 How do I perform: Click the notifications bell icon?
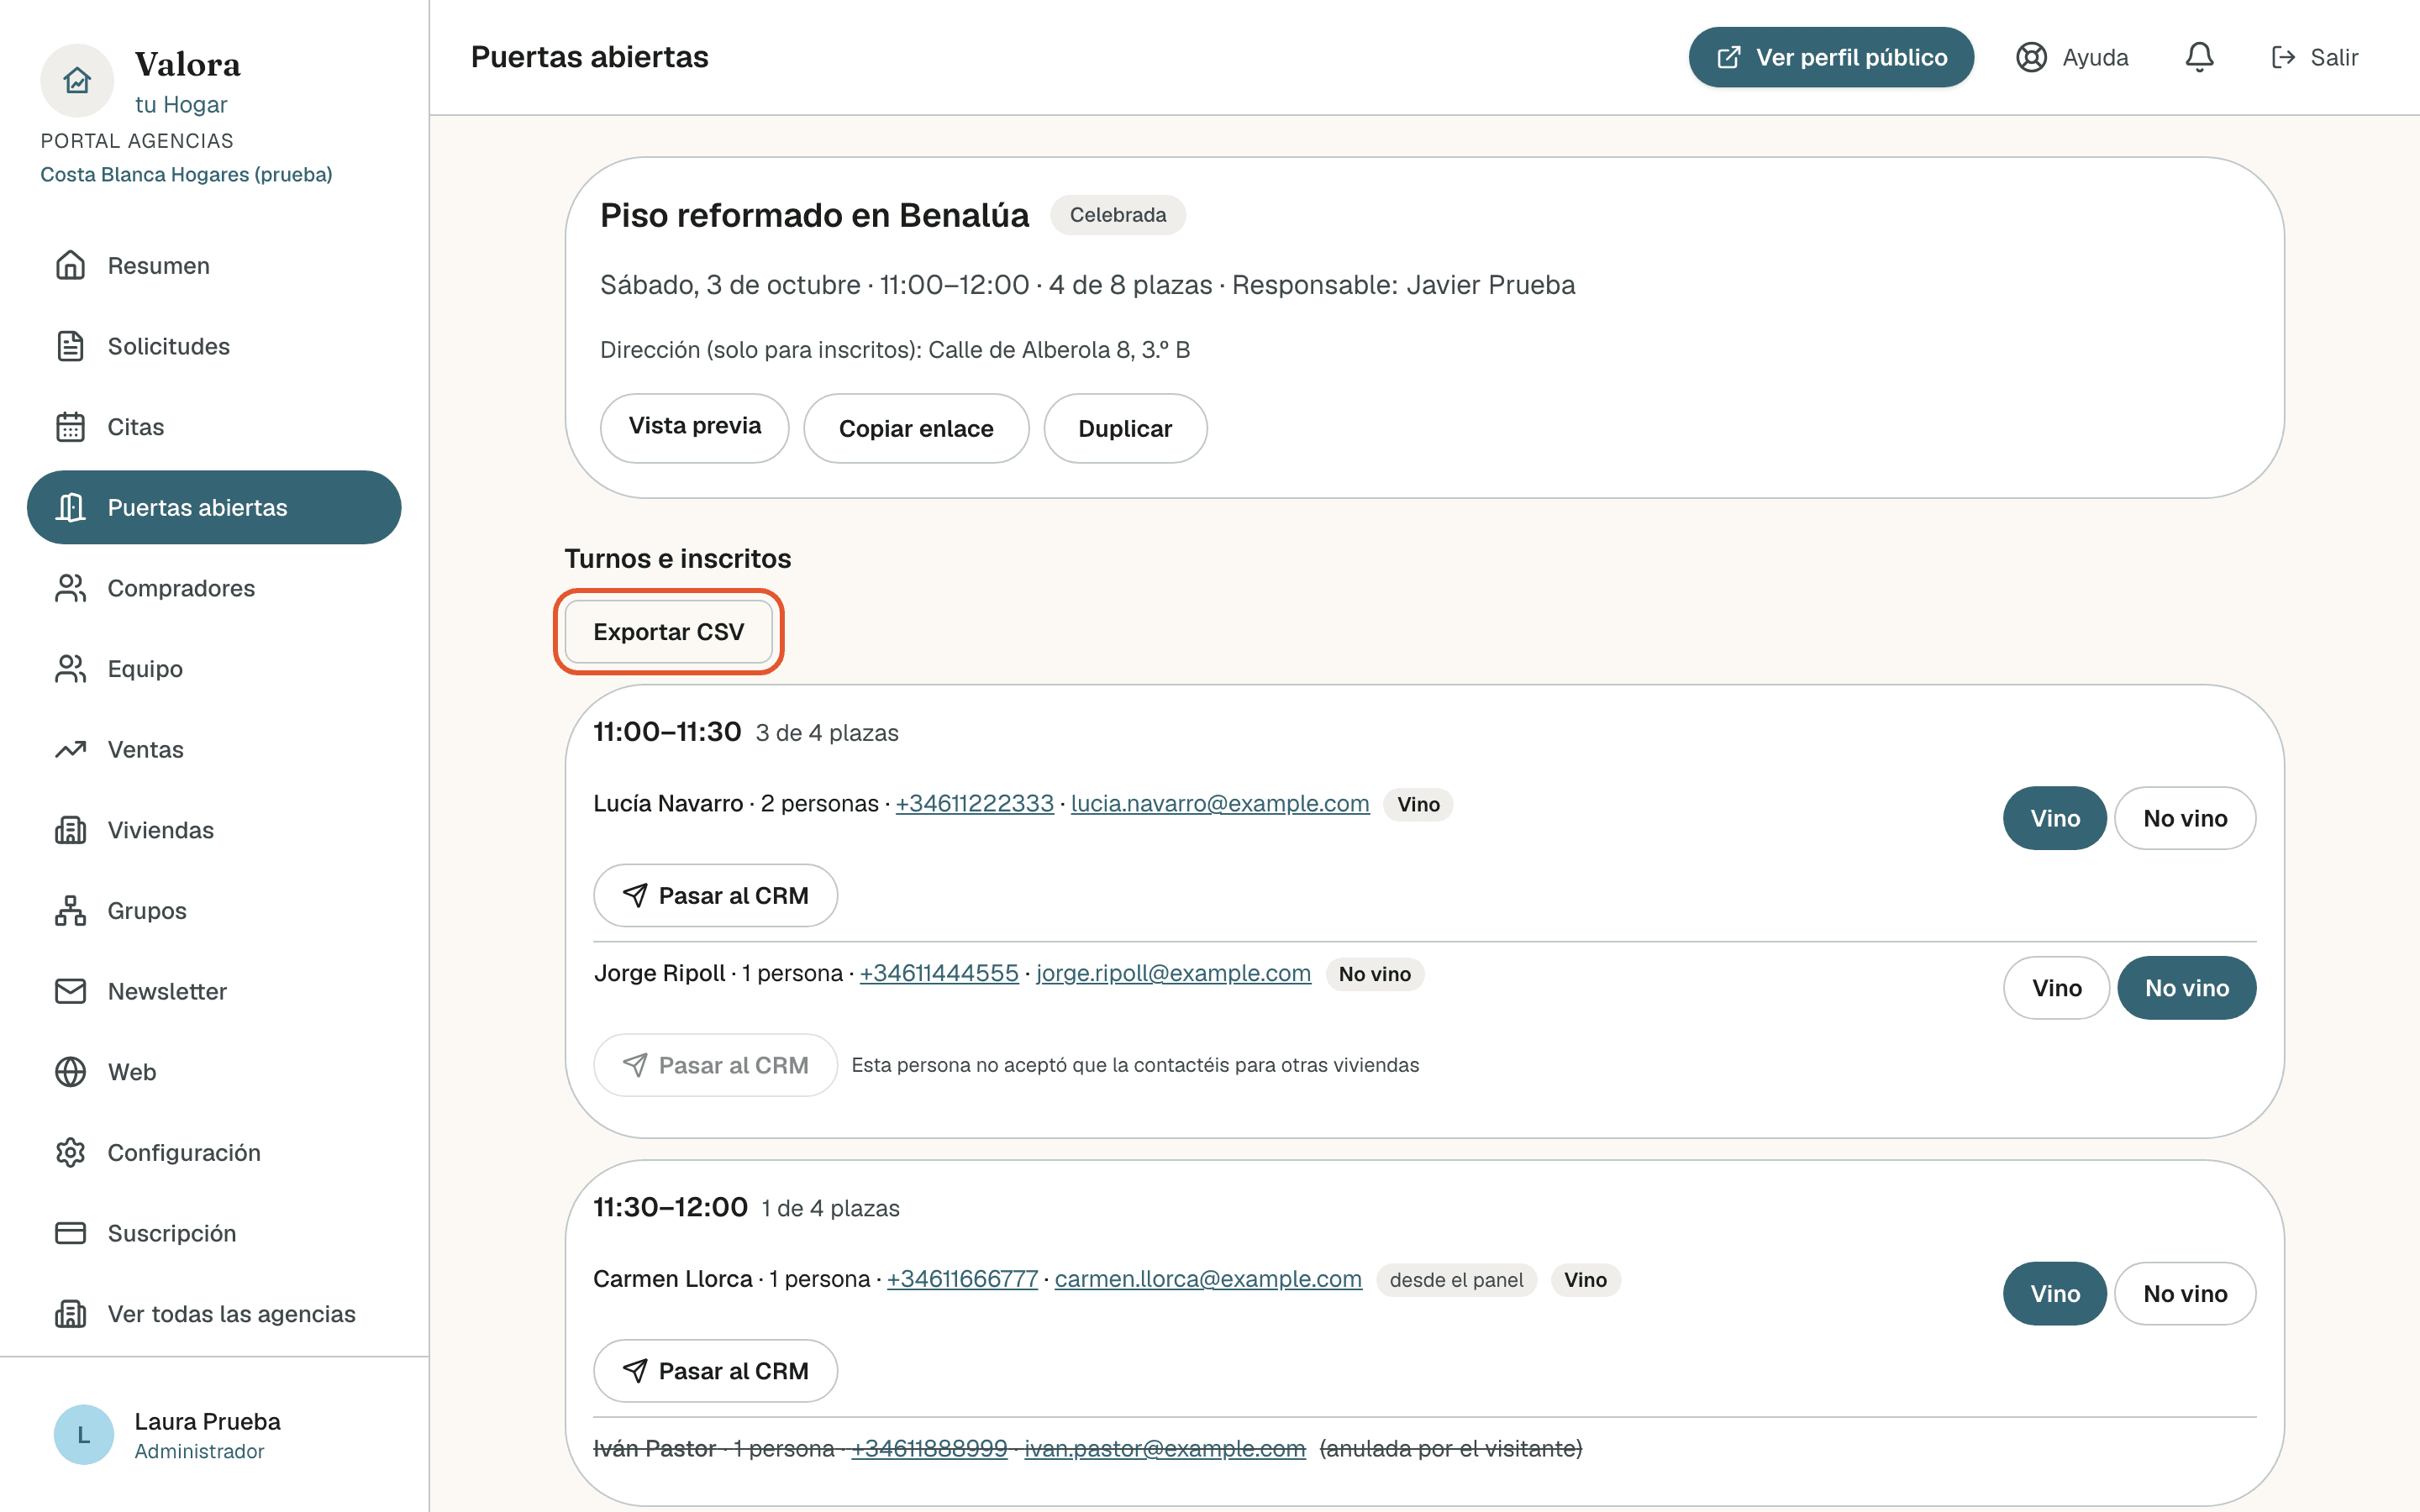coord(2199,57)
